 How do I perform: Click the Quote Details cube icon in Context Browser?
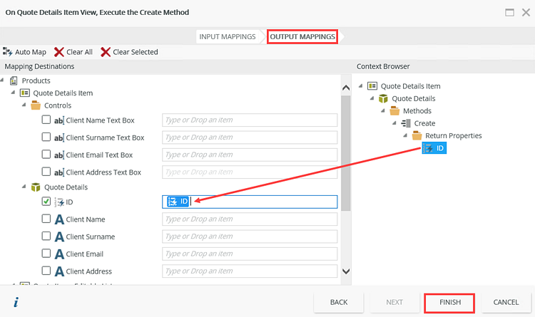383,98
